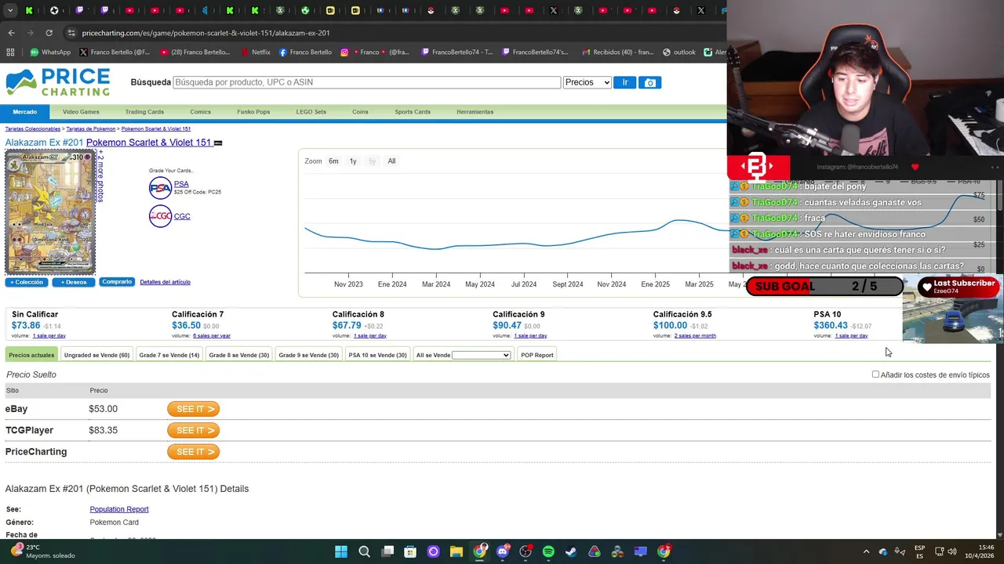1004x564 pixels.
Task: Expand the All se Vende dropdown
Action: point(481,355)
